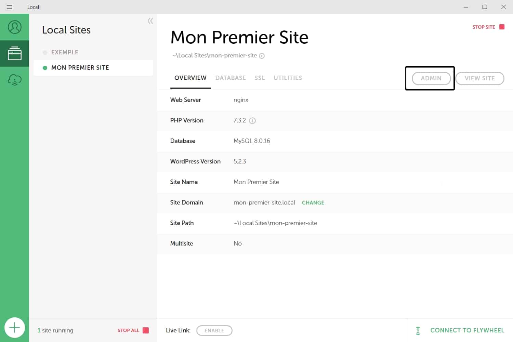Click the Site Path row value
513x342 pixels.
[x=275, y=223]
